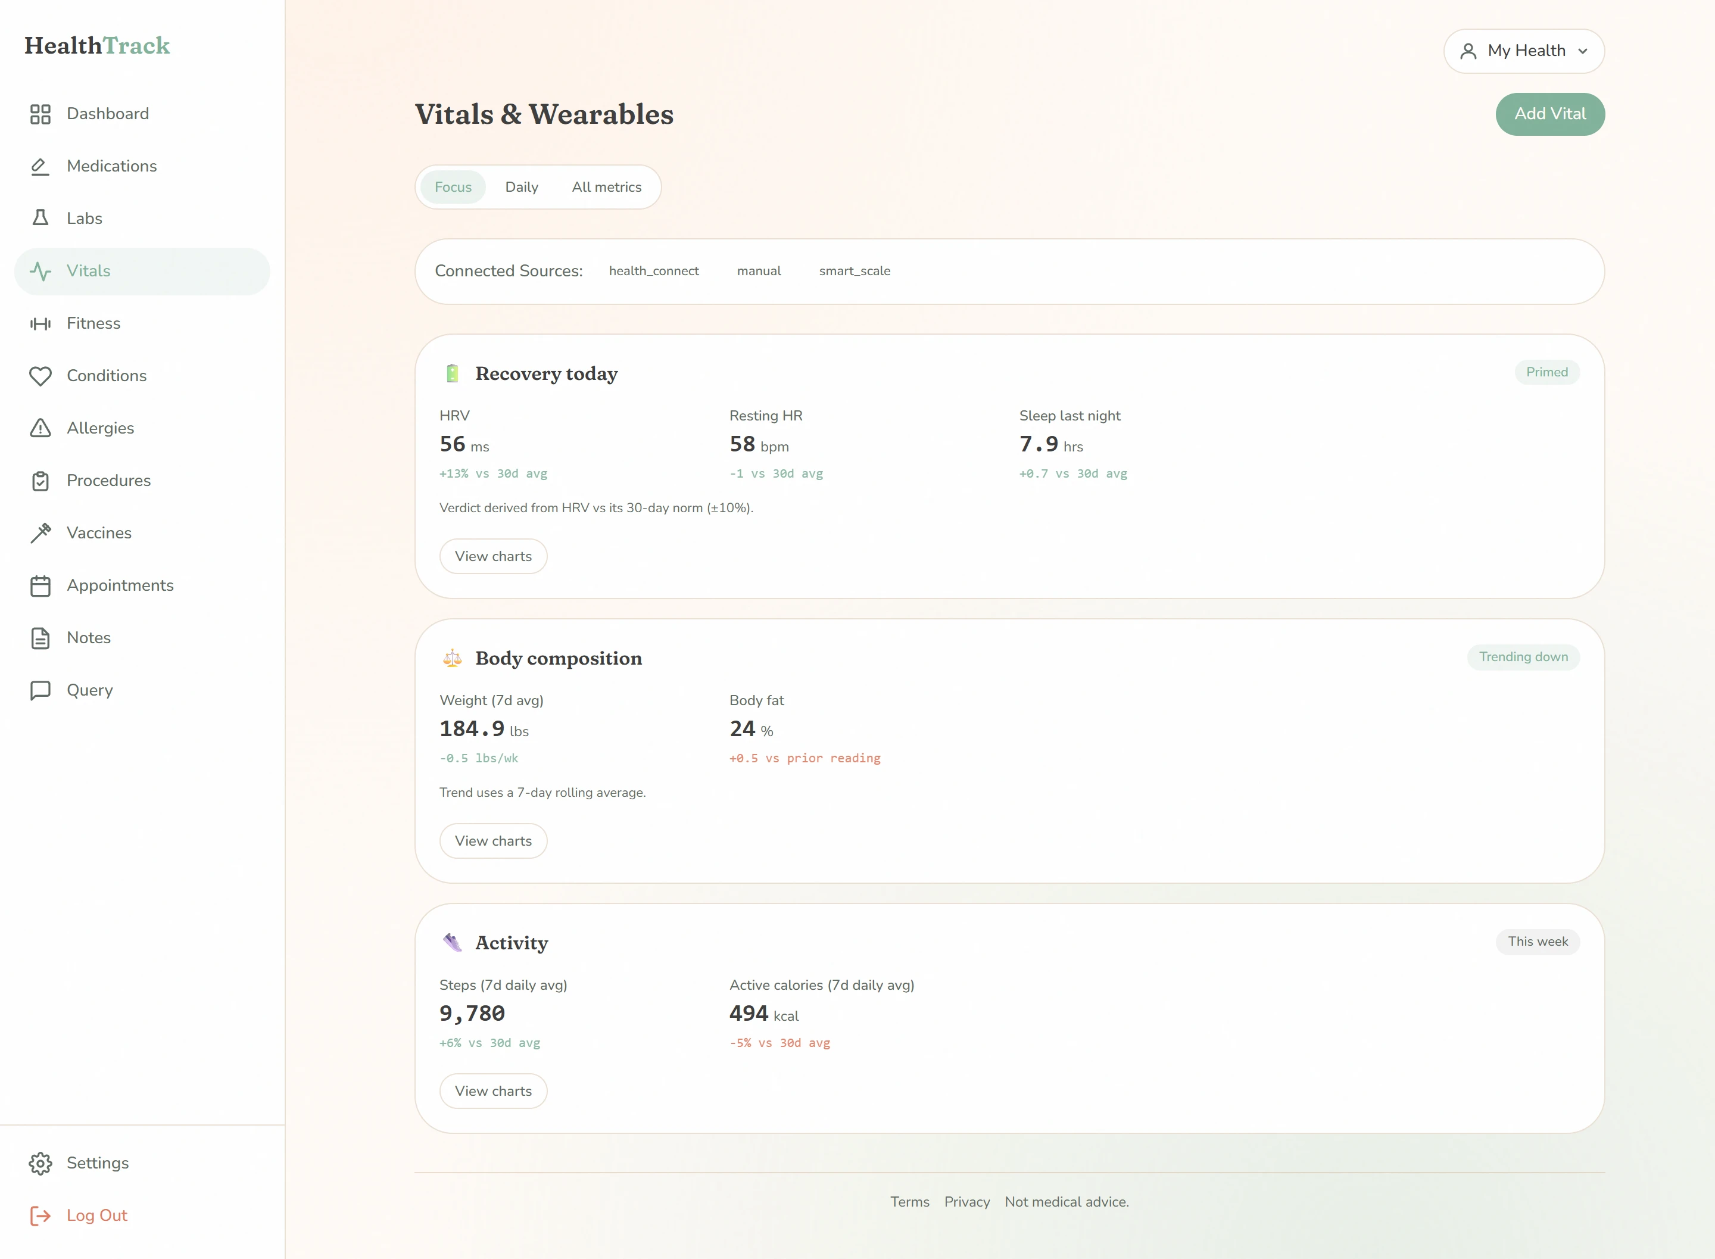View charts for Body composition
This screenshot has width=1715, height=1259.
494,842
